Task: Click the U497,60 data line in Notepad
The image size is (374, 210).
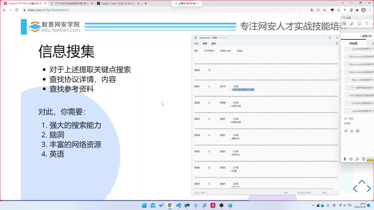Action: 236,106
